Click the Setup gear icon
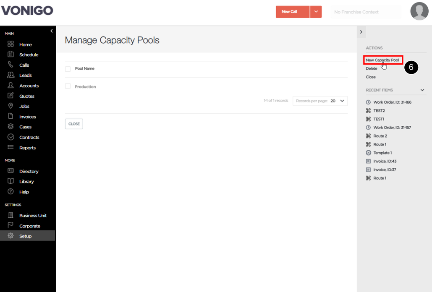 coord(10,236)
